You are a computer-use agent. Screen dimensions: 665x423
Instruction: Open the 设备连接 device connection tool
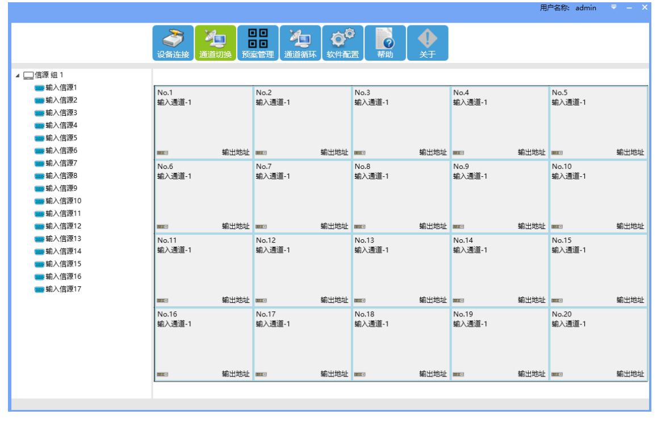click(x=173, y=43)
